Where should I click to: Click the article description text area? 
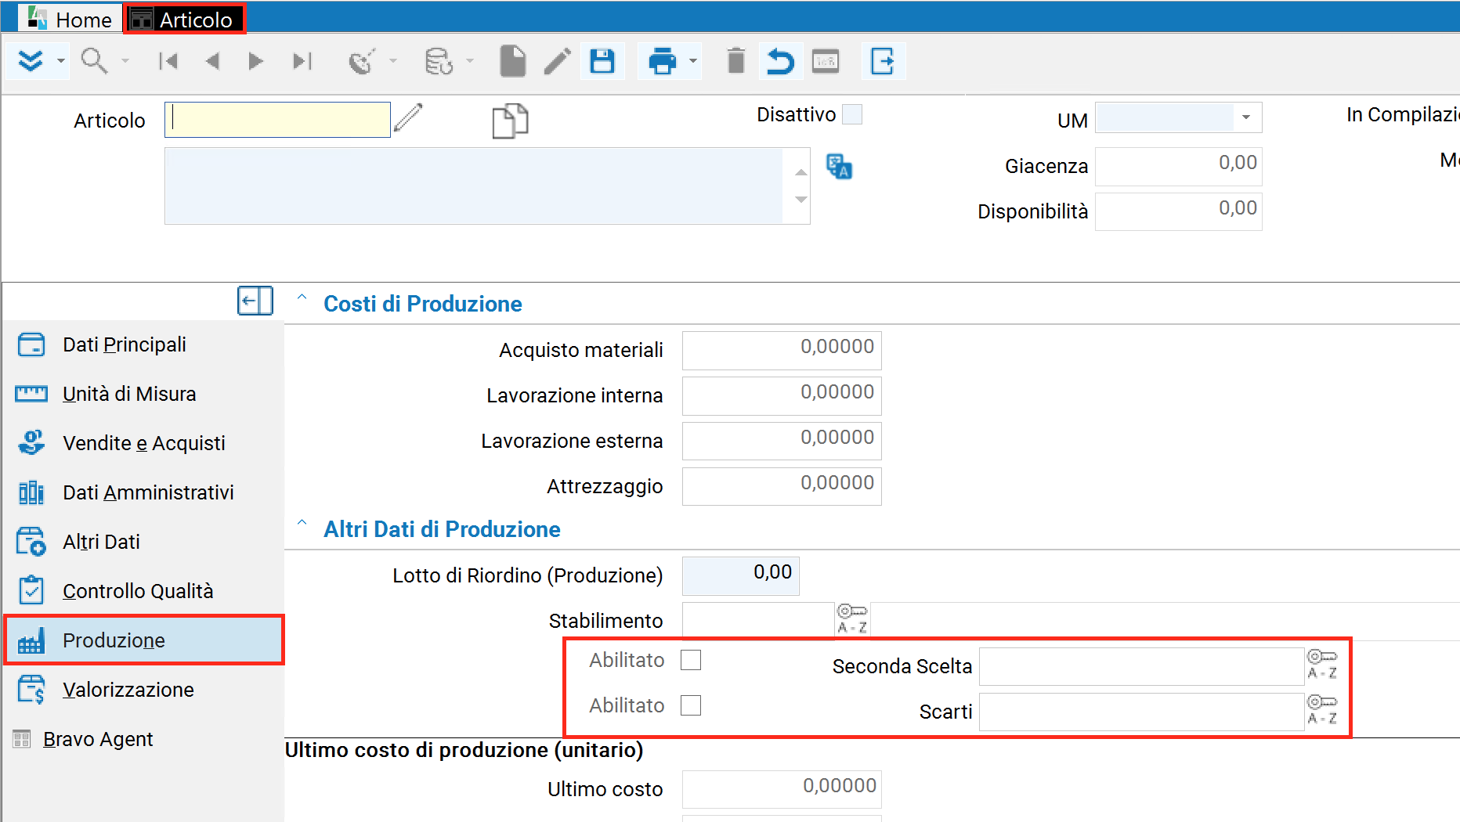[475, 186]
